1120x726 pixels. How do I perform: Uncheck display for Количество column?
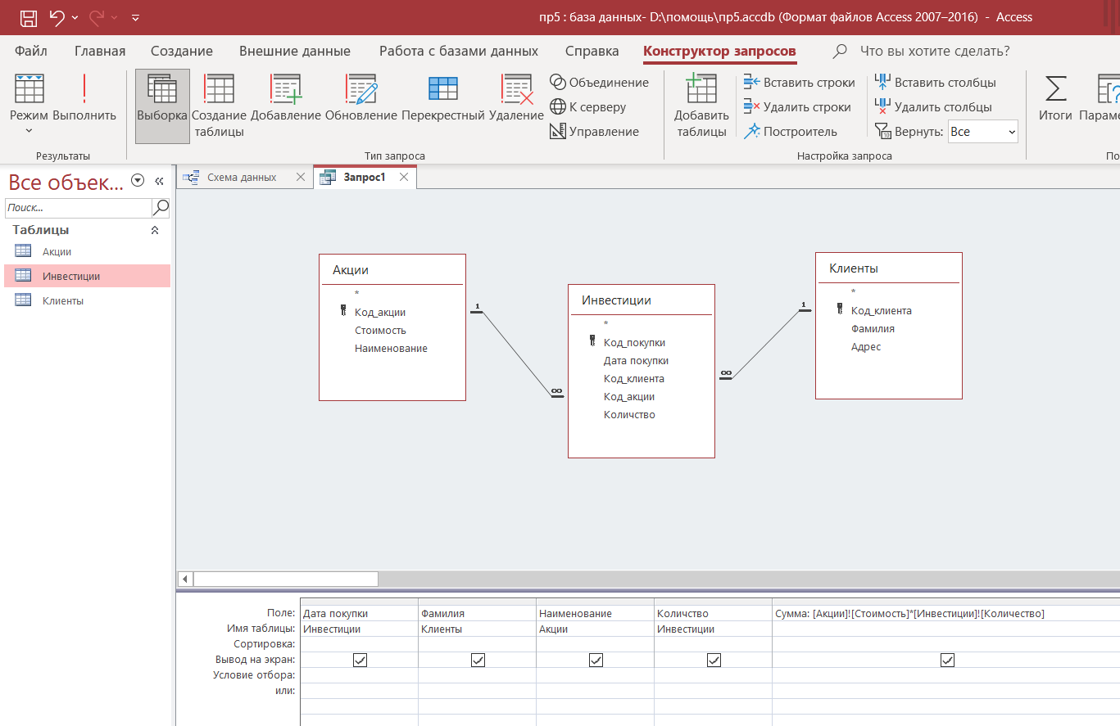714,660
